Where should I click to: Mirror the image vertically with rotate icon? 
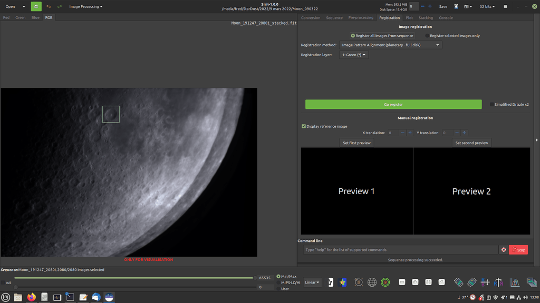485,282
